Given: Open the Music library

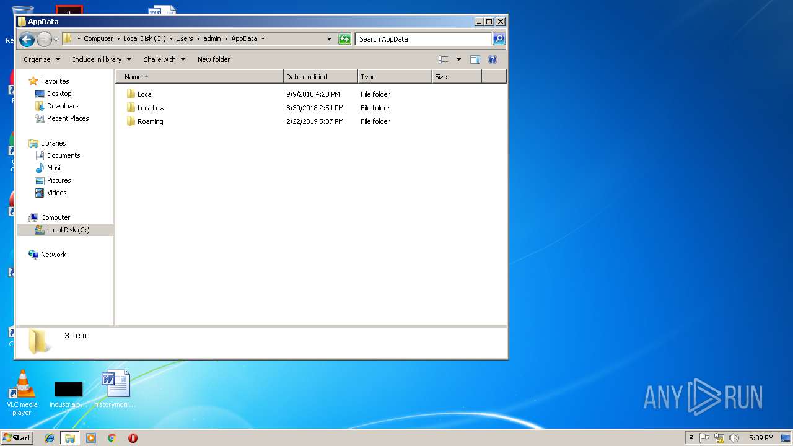Looking at the screenshot, I should (x=55, y=168).
